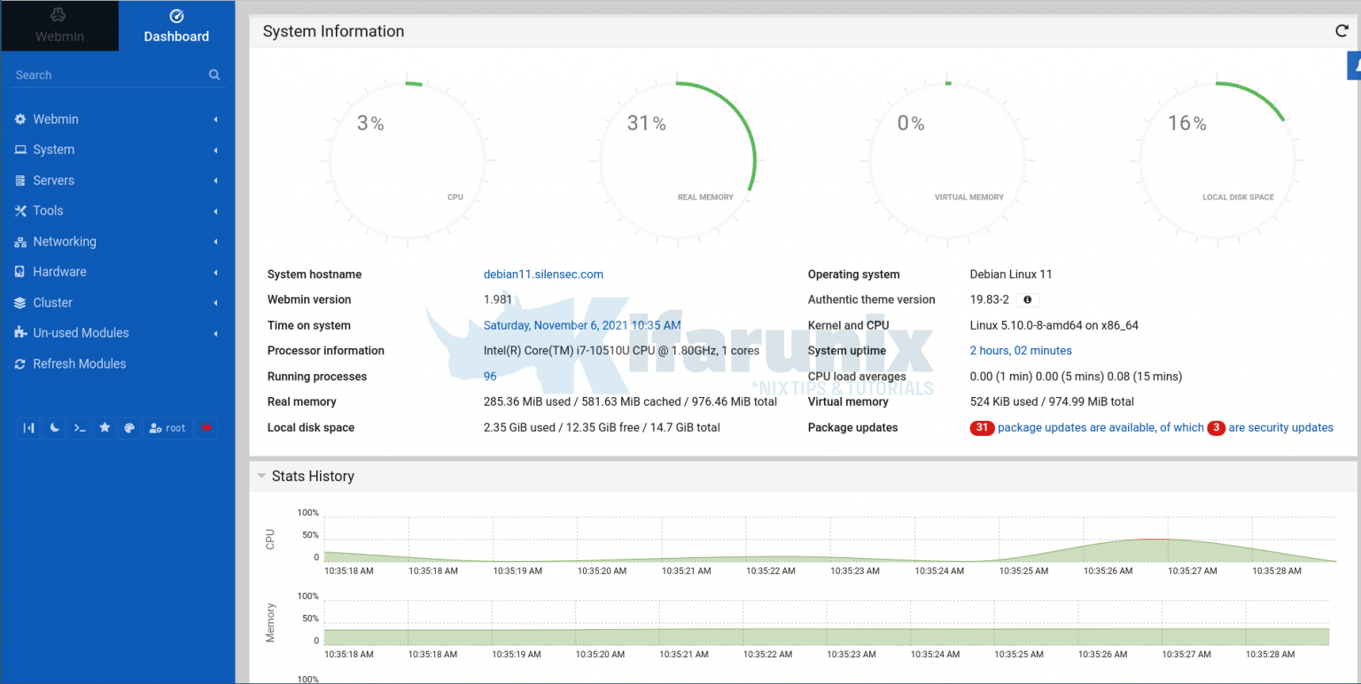Click the red logout icon
The height and width of the screenshot is (684, 1361).
[x=206, y=428]
